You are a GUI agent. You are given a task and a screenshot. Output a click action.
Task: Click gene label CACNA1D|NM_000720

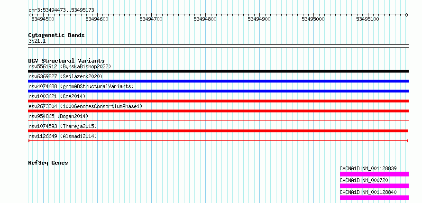[x=364, y=180]
